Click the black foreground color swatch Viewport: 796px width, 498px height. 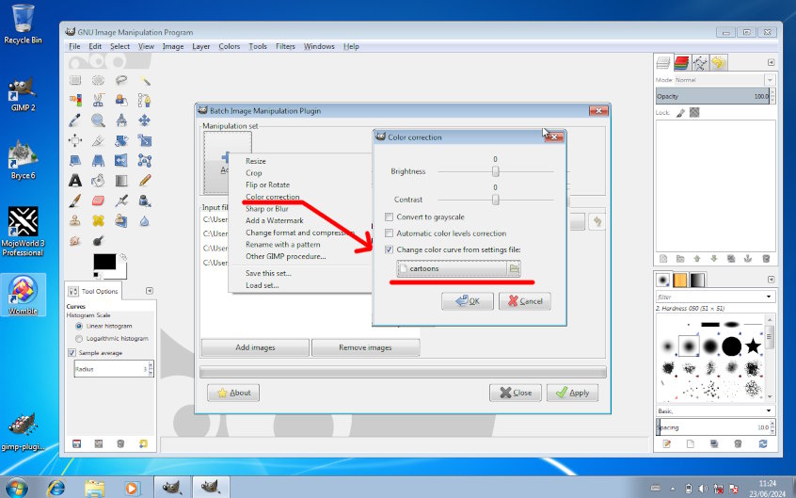104,261
